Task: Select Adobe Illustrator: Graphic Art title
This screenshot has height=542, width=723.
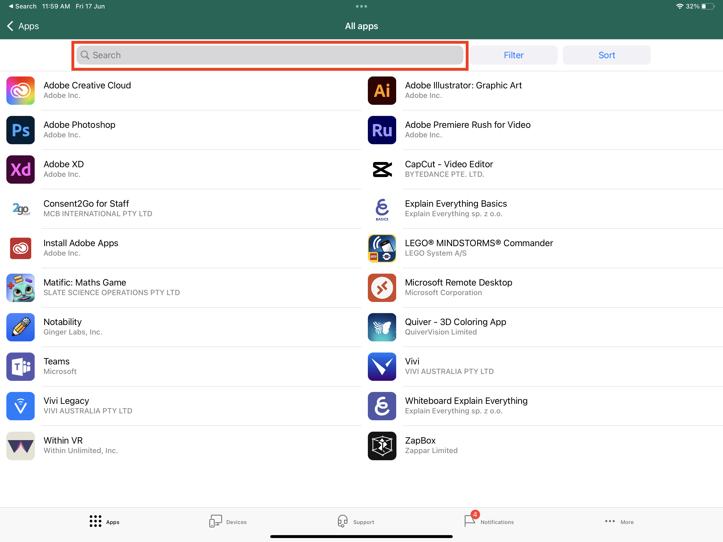Action: tap(463, 85)
